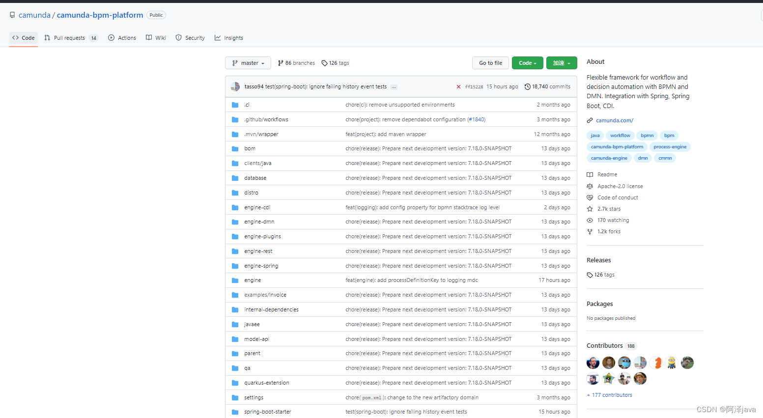Click the minion contributor avatar
Viewport: 763px width, 418px height.
(672, 363)
